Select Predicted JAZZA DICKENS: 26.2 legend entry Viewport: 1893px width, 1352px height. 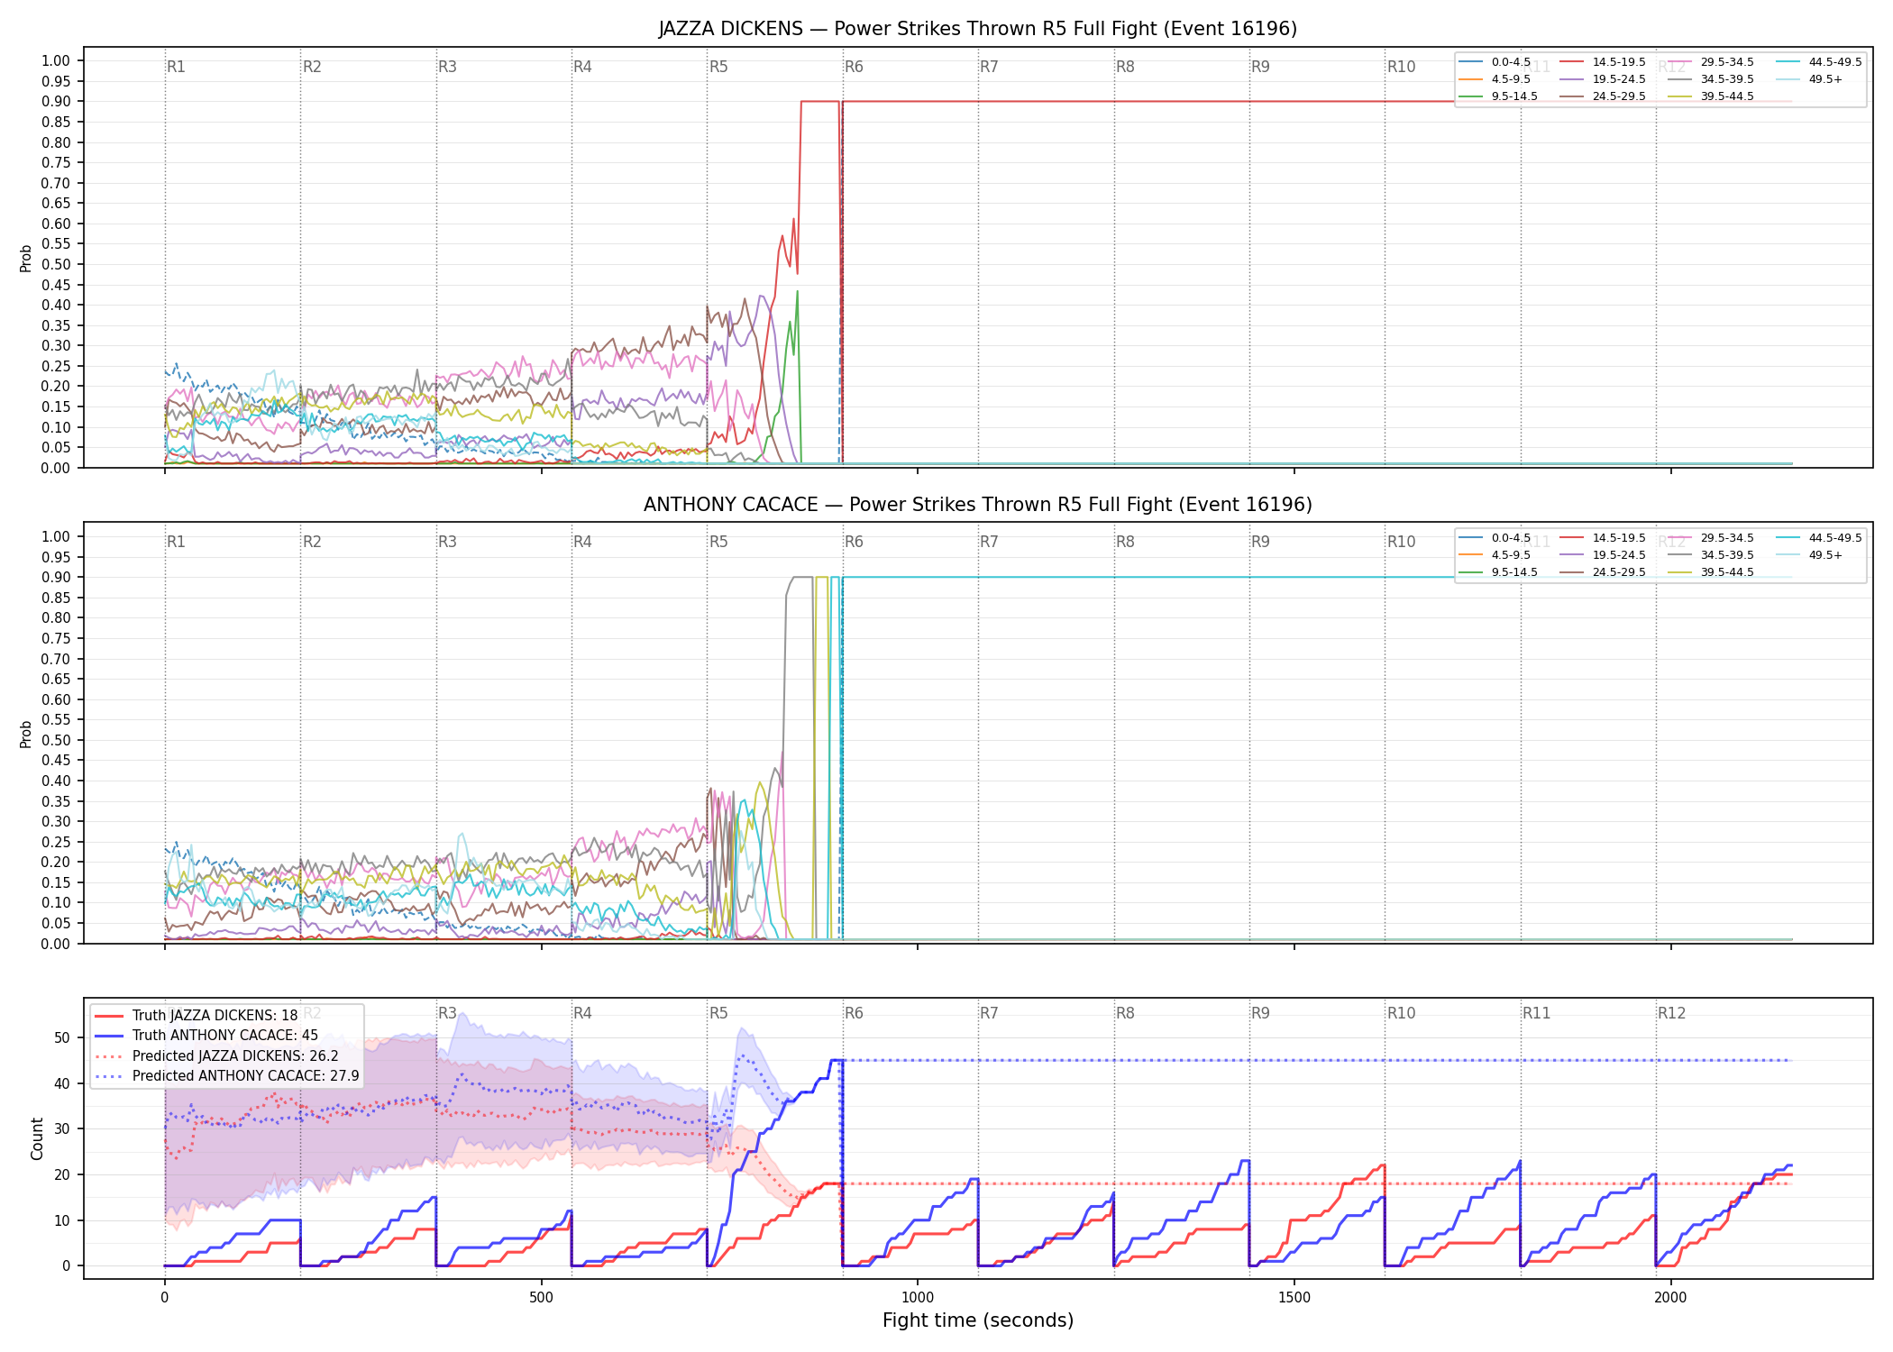(x=216, y=1056)
